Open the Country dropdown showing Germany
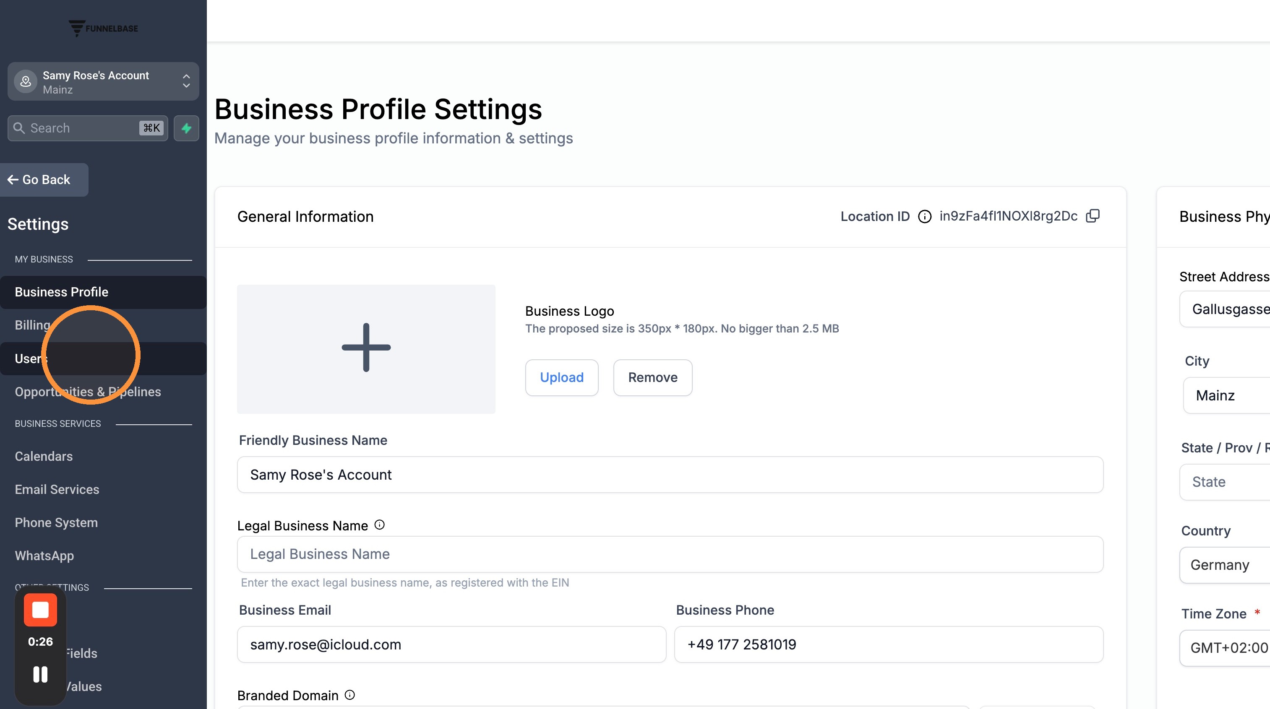The width and height of the screenshot is (1270, 709). point(1225,565)
